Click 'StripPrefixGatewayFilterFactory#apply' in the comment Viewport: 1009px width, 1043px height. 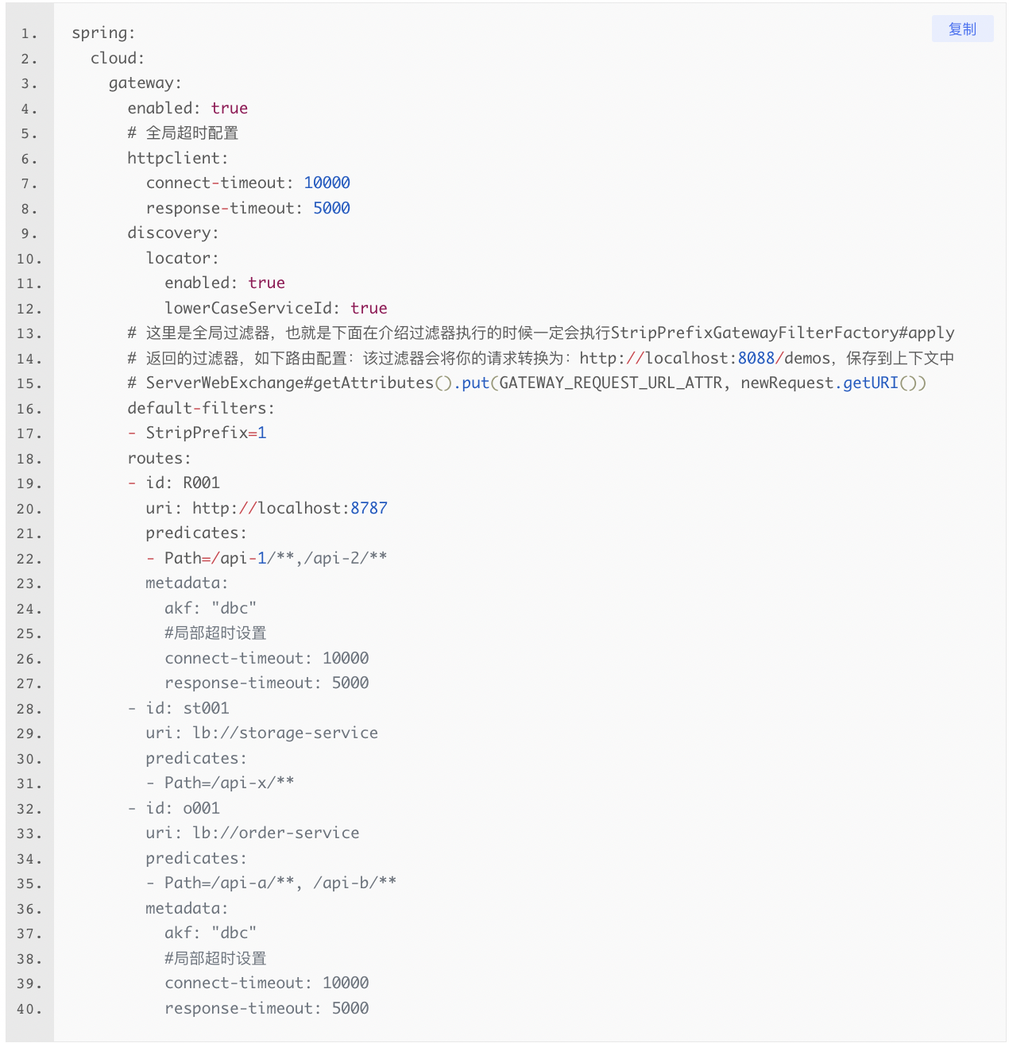coord(783,333)
